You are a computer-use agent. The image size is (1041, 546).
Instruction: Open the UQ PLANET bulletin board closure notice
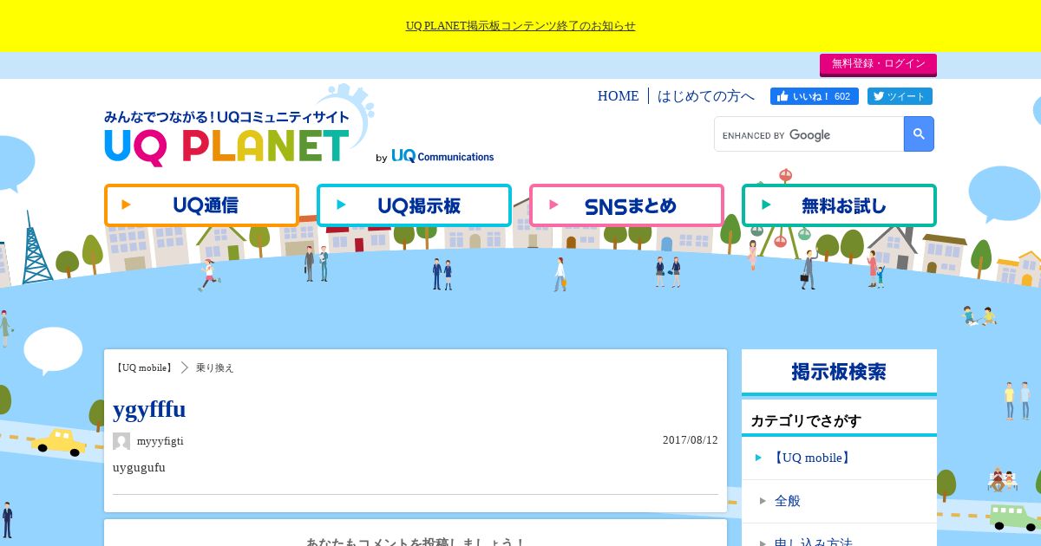(x=520, y=26)
